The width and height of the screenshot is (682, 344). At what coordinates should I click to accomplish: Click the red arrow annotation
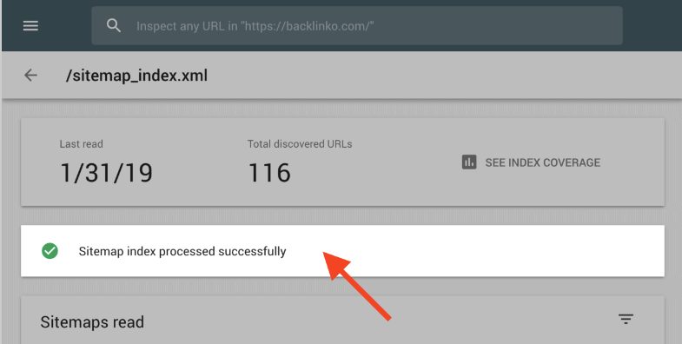(356, 286)
